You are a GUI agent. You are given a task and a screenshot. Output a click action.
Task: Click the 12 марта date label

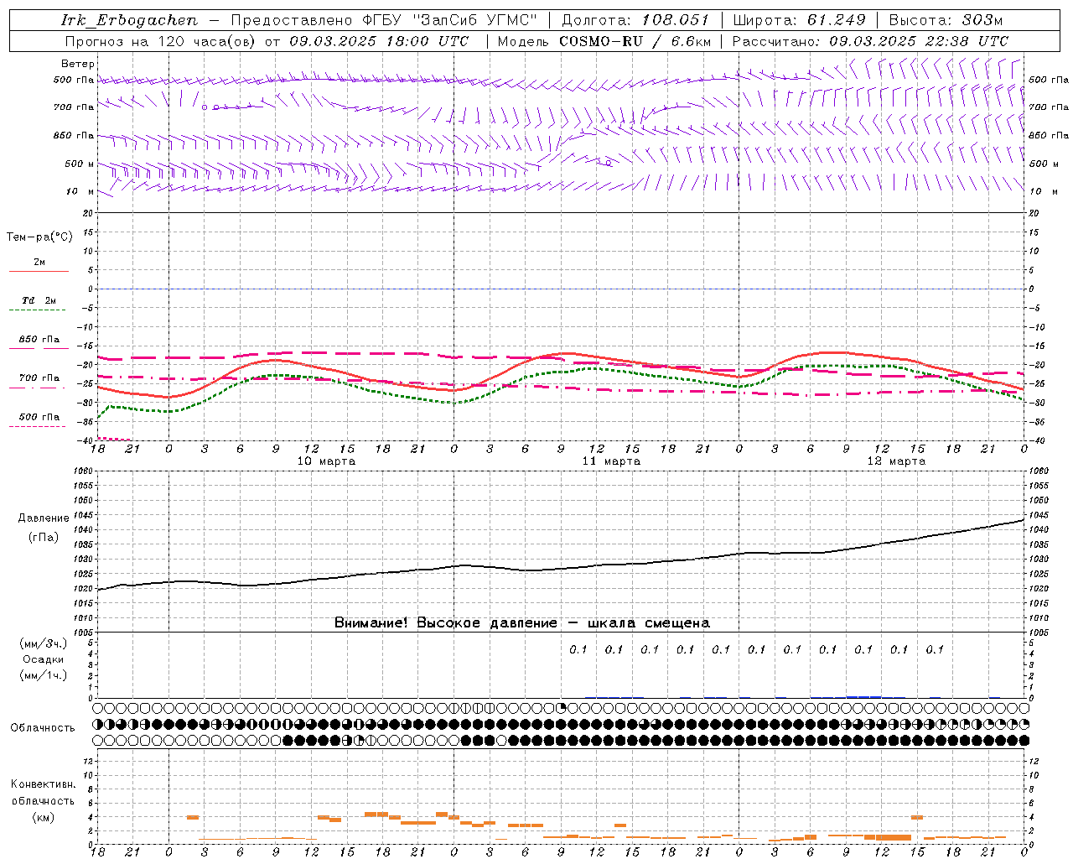click(896, 461)
